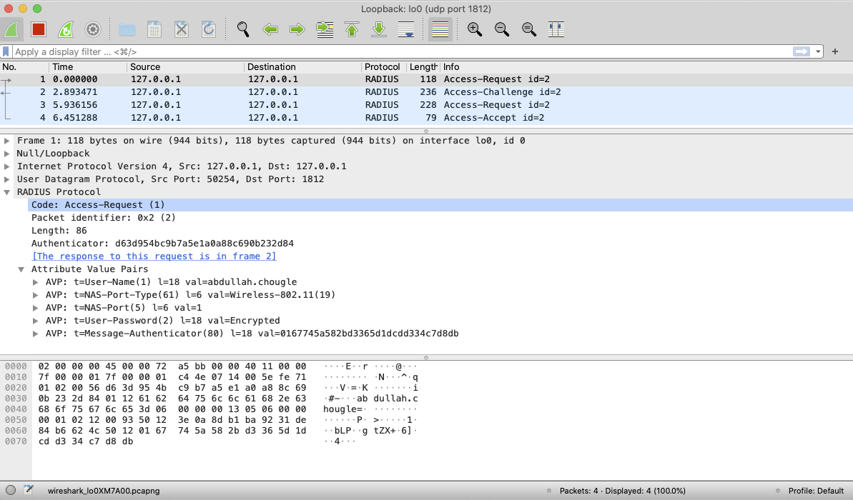
Task: Open the display filter history dropdown
Action: coord(818,51)
